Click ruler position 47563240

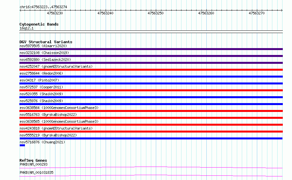coord(105,13)
